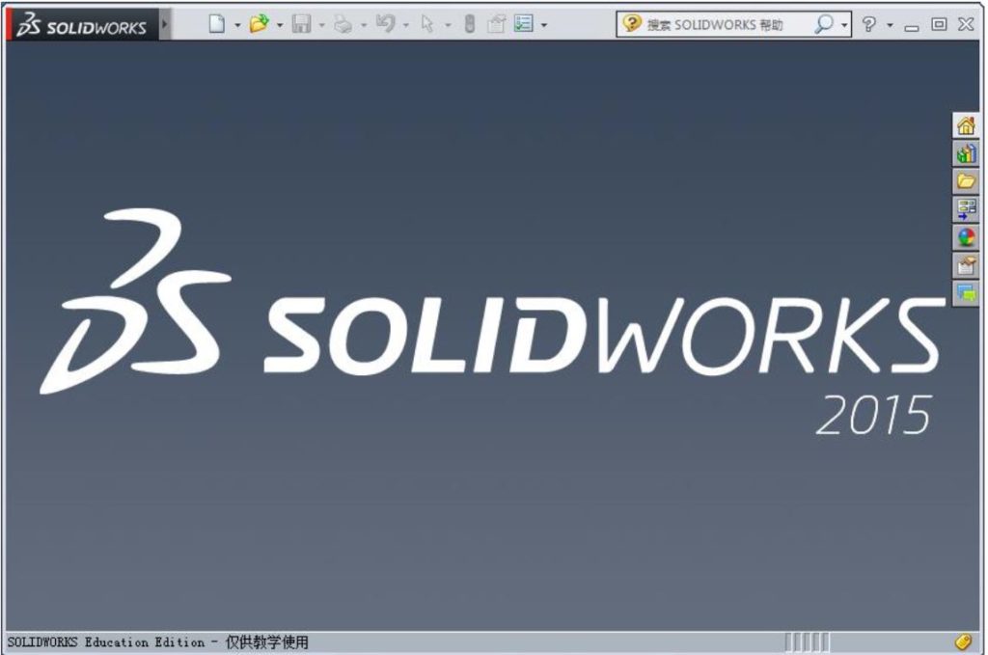Click the Print icon
The width and height of the screenshot is (988, 655).
343,24
